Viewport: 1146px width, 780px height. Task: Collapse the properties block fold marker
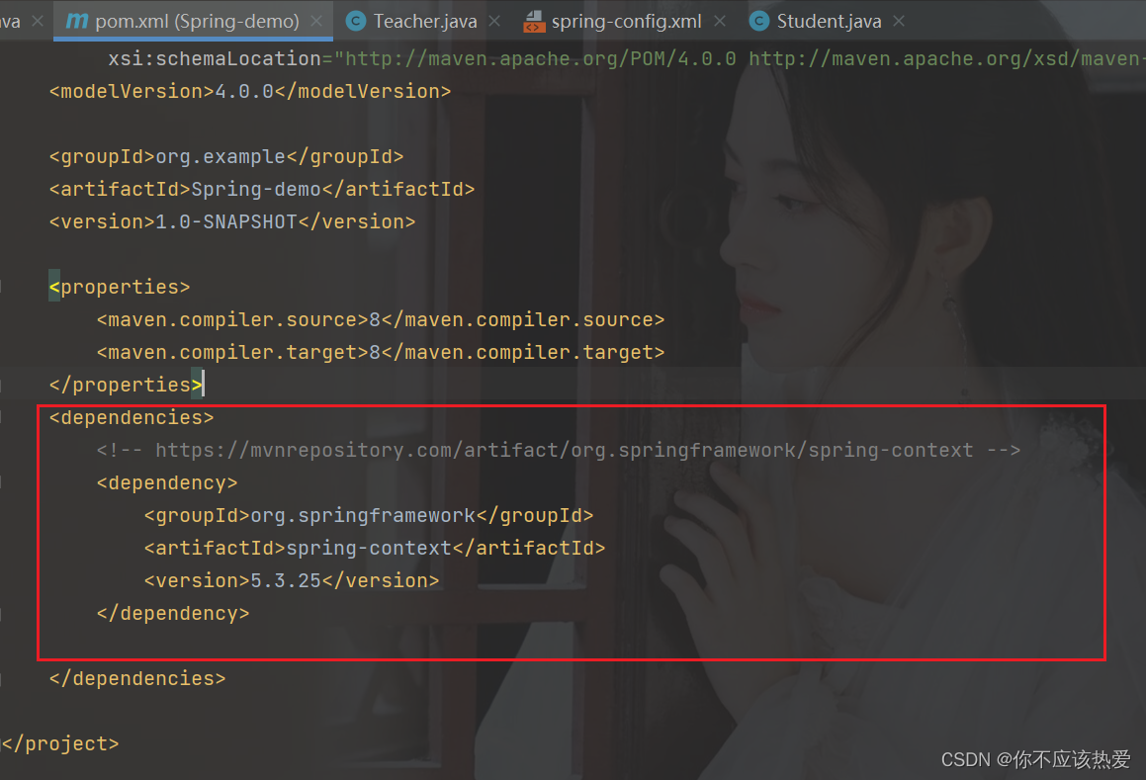tap(1, 287)
